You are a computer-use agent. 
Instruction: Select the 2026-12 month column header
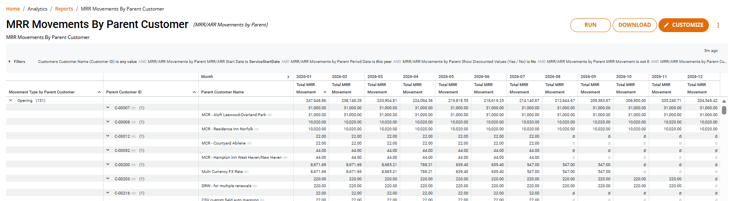click(695, 77)
